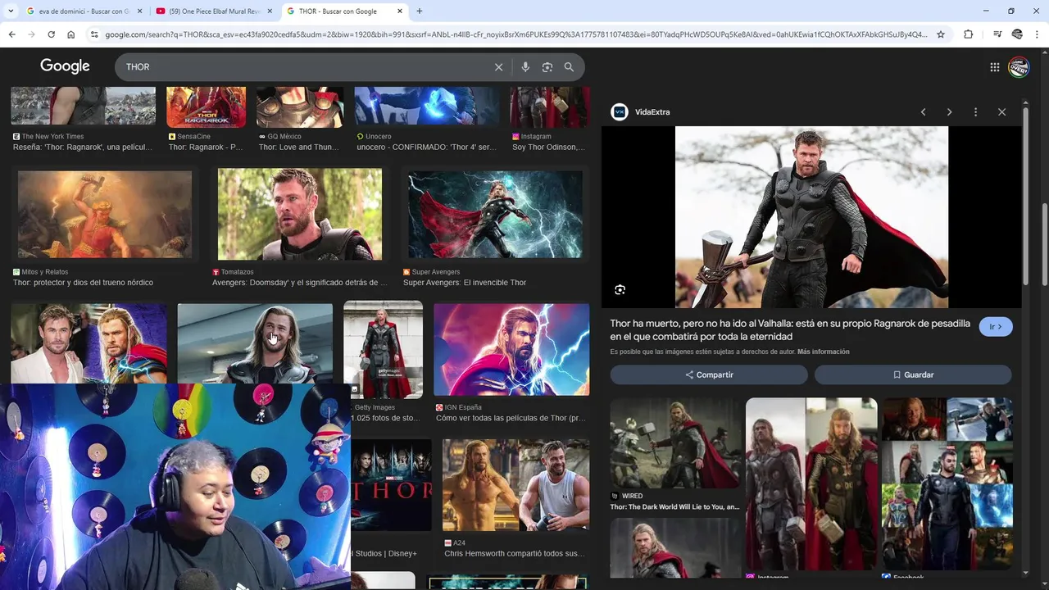Click the Guardar button

[913, 374]
